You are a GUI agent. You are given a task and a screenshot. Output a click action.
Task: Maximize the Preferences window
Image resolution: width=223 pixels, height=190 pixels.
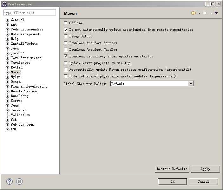pos(213,4)
